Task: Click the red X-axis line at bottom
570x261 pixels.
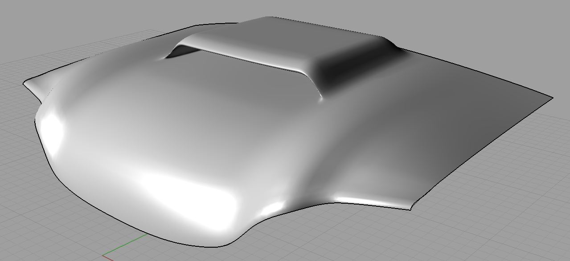Action: click(108, 258)
